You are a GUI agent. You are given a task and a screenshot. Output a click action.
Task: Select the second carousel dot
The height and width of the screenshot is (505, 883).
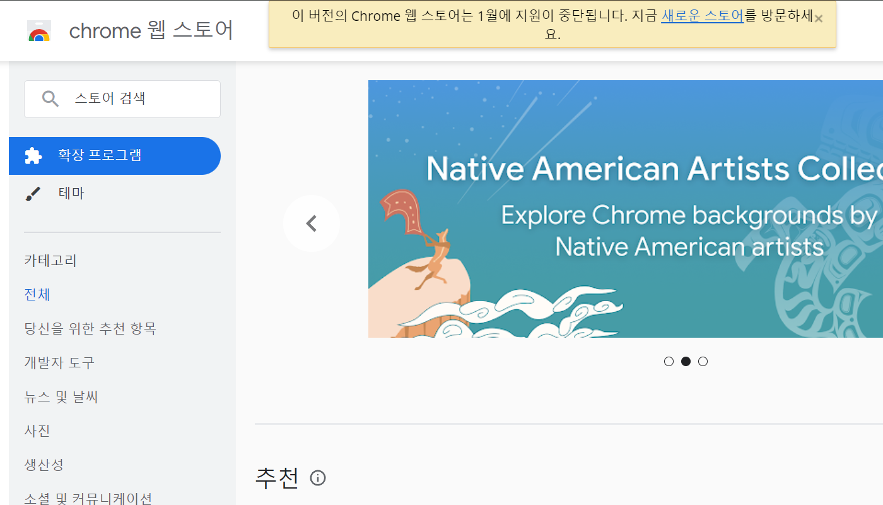tap(686, 362)
